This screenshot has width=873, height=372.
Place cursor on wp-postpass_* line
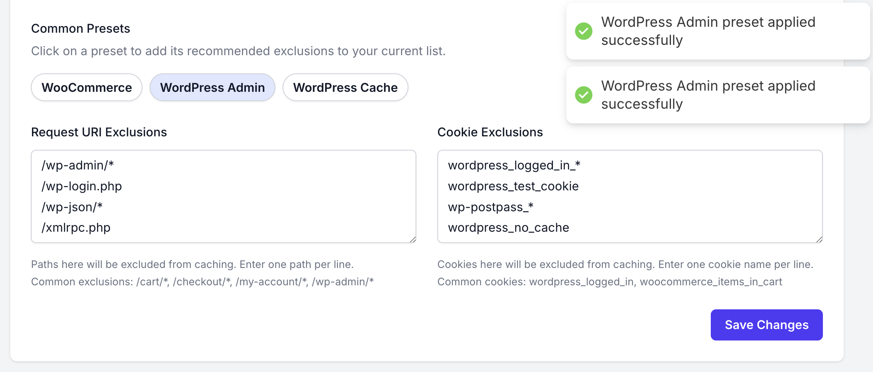click(491, 207)
